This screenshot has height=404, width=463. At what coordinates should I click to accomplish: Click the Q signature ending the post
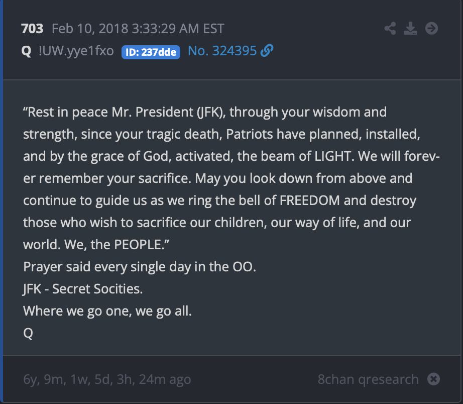coord(28,333)
